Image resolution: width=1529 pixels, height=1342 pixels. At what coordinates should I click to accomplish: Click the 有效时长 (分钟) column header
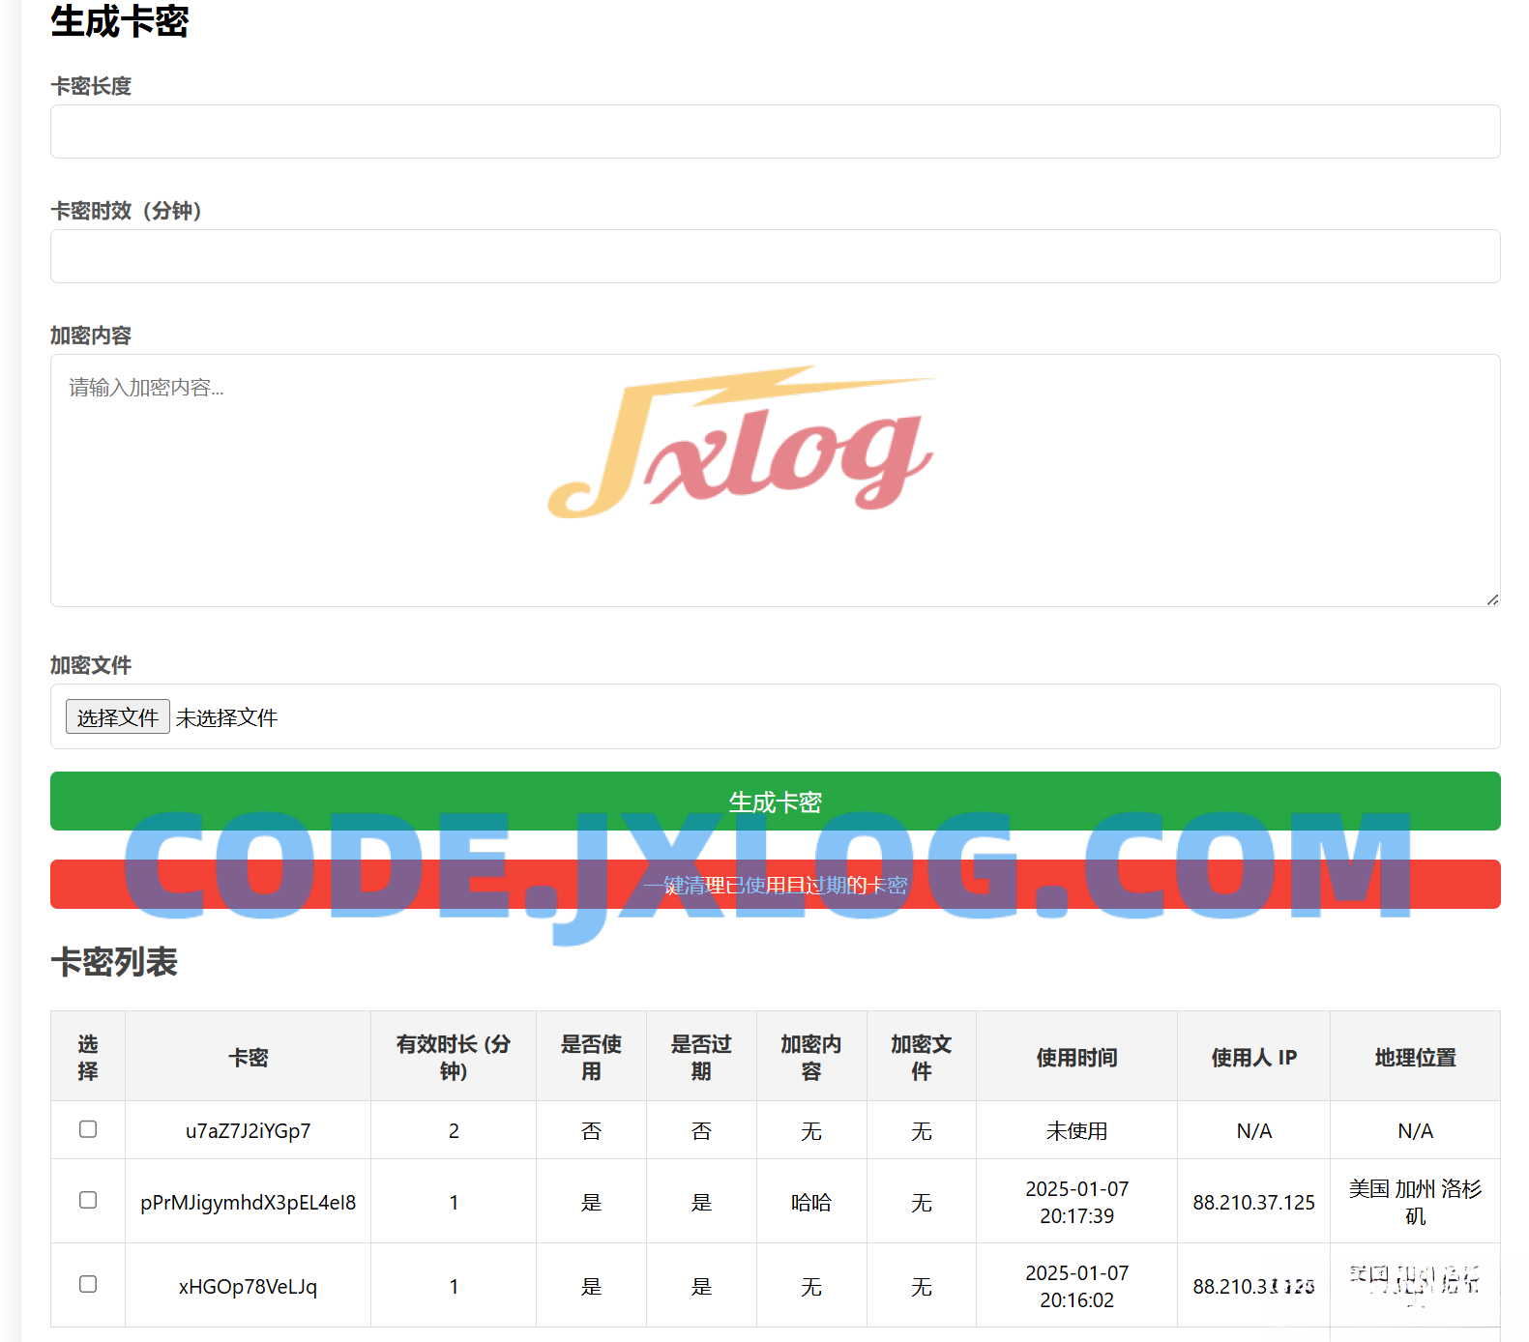[x=453, y=1058]
